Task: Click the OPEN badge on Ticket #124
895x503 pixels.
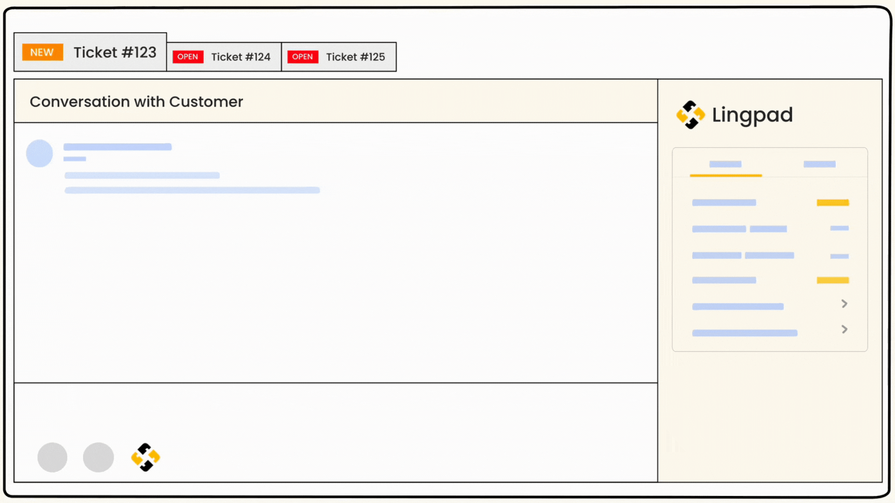Action: pos(188,57)
